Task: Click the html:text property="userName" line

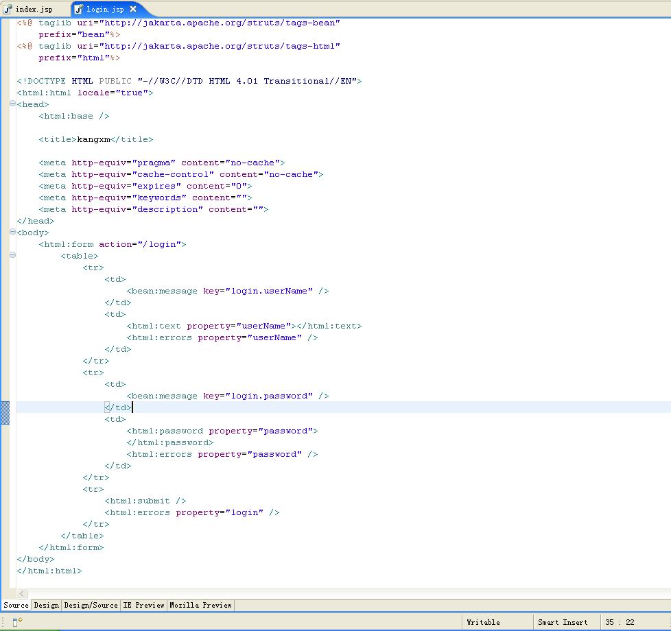Action: (244, 326)
